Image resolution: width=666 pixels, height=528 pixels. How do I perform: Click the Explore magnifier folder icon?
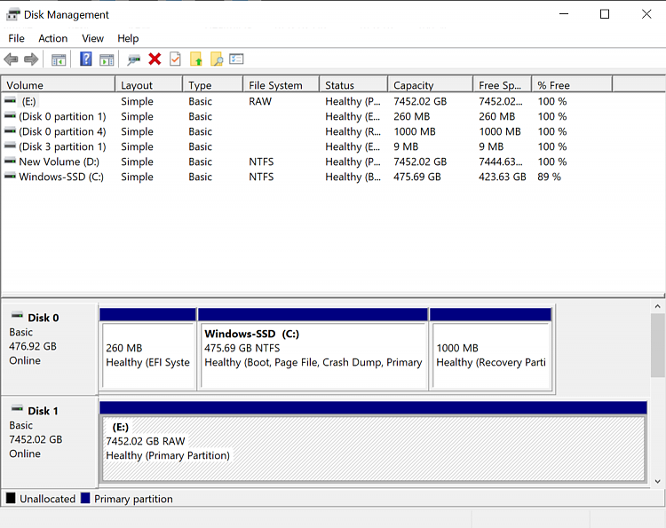click(x=216, y=59)
